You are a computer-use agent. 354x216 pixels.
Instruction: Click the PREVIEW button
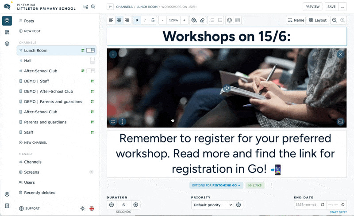click(312, 7)
